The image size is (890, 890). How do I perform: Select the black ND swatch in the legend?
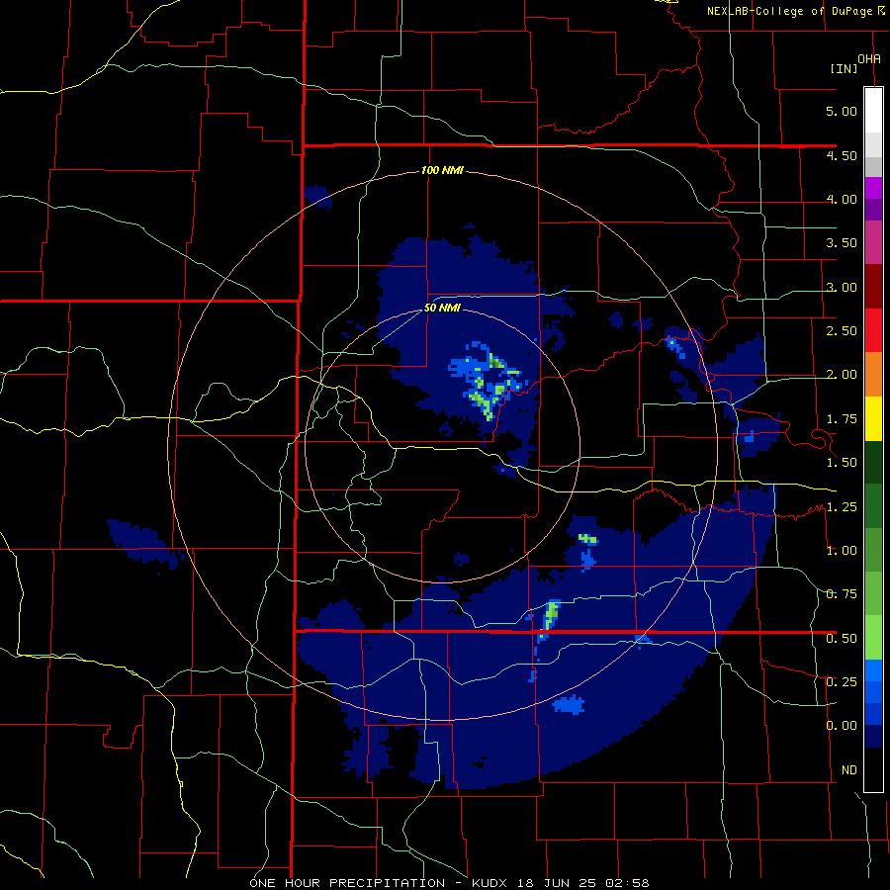pyautogui.click(x=873, y=769)
